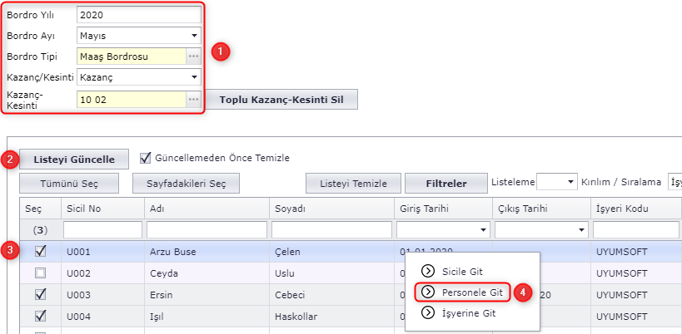This screenshot has height=334, width=682.
Task: Choose Sicile Git in context menu
Action: [x=462, y=271]
